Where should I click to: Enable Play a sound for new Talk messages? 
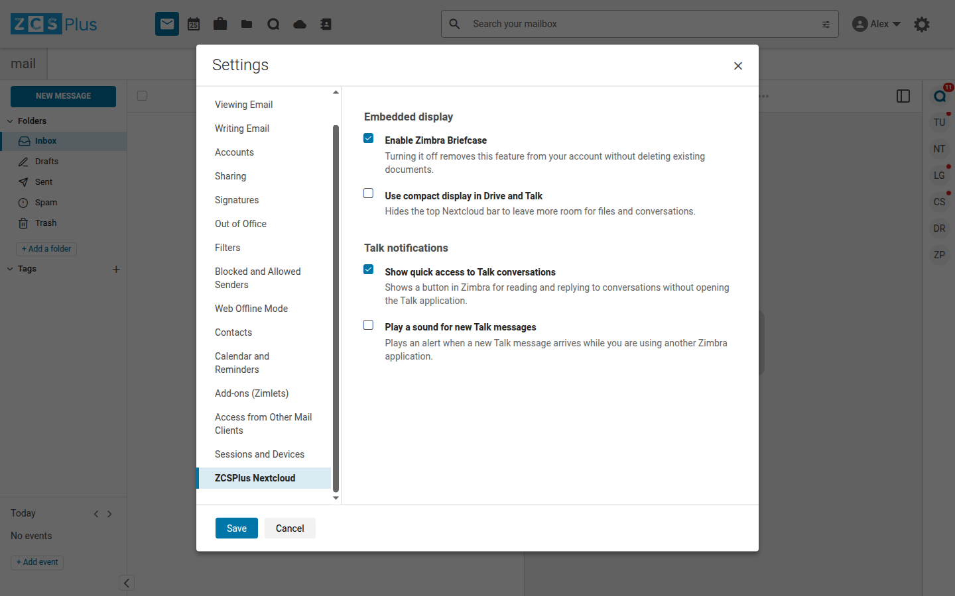(x=369, y=325)
